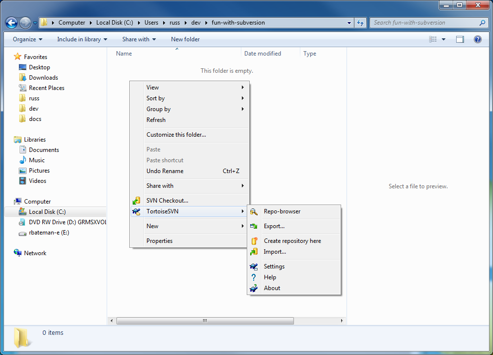
Task: Open the Group by submenu
Action: click(x=189, y=109)
